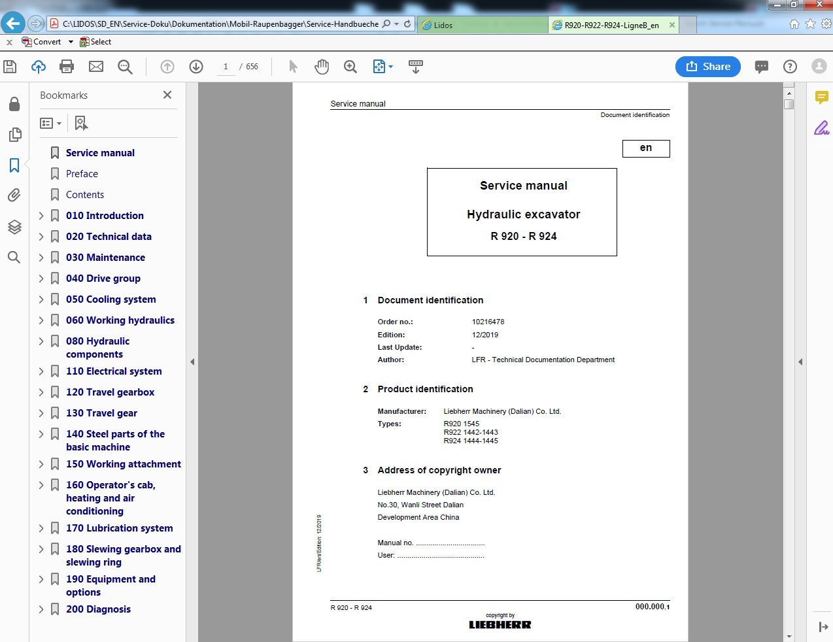Collapse the left navigation pane arrow
Viewport: 833px width, 642px height.
pos(192,362)
